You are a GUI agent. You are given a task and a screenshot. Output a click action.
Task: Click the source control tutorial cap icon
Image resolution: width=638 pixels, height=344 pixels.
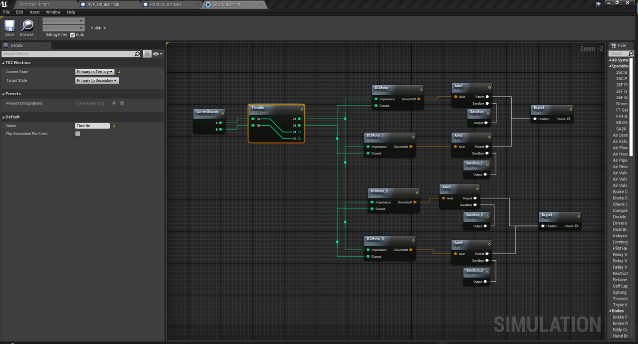[598, 4]
